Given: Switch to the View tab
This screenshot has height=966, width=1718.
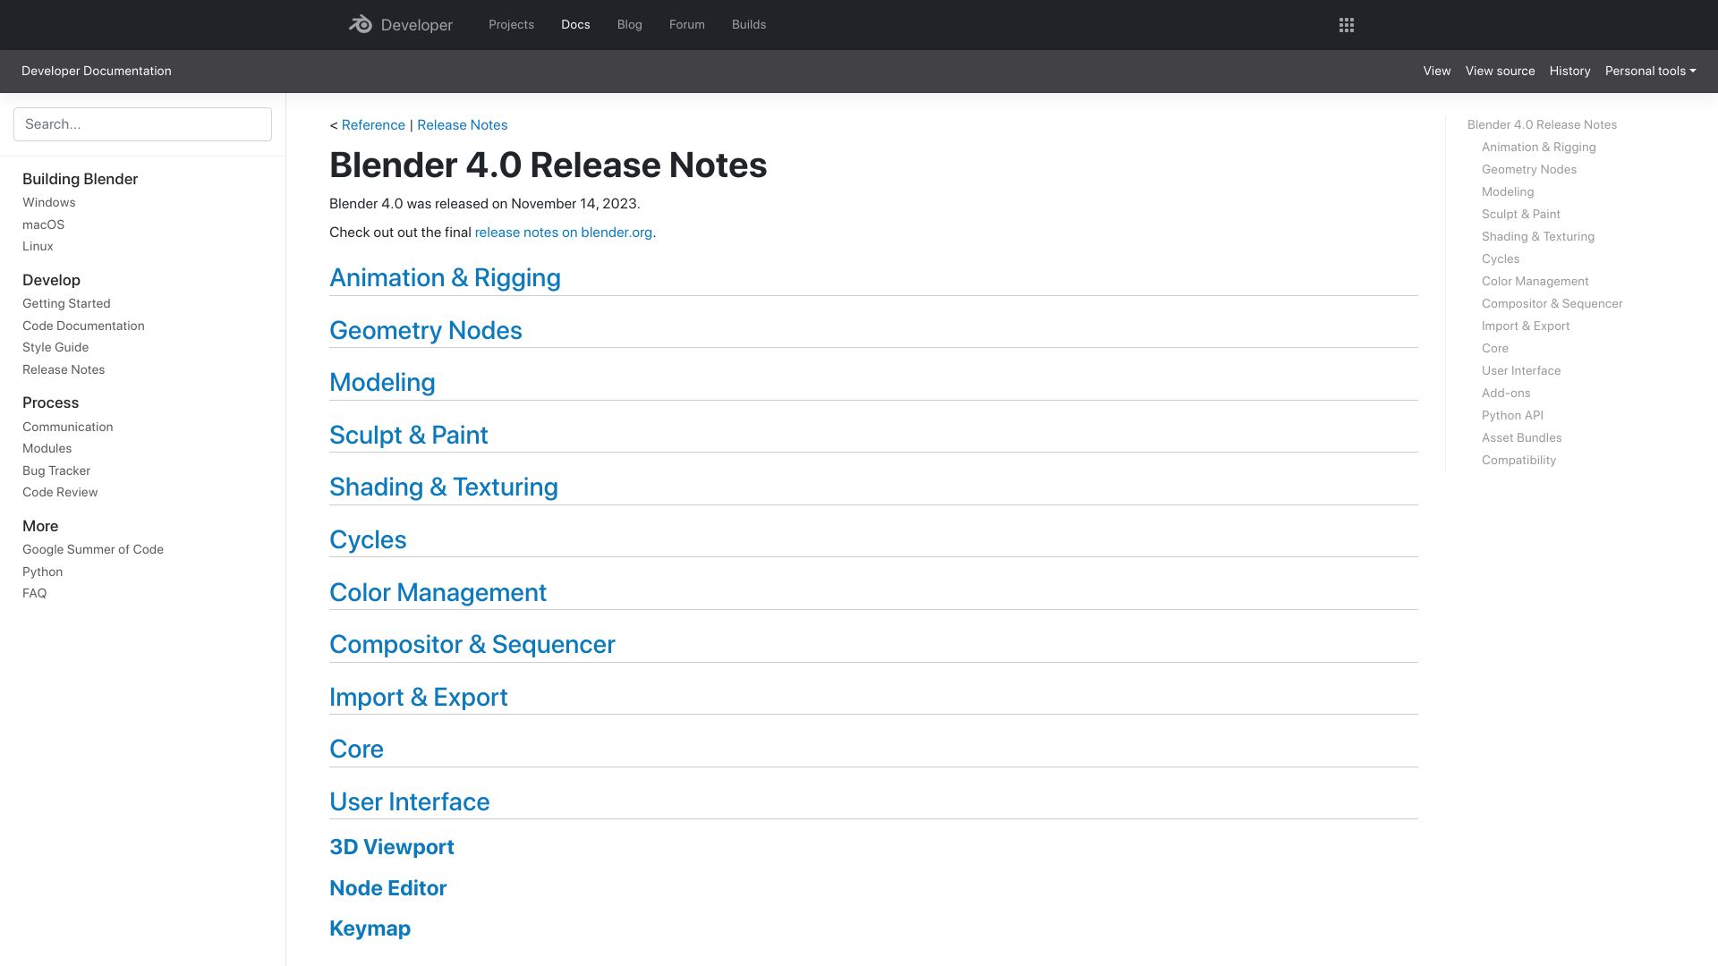Looking at the screenshot, I should pos(1437,71).
